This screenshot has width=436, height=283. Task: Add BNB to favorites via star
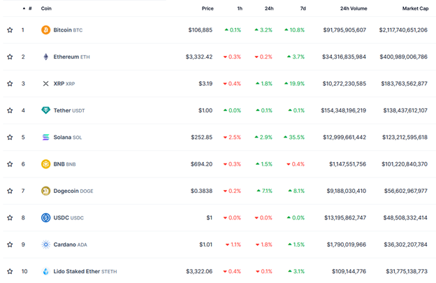[10, 164]
